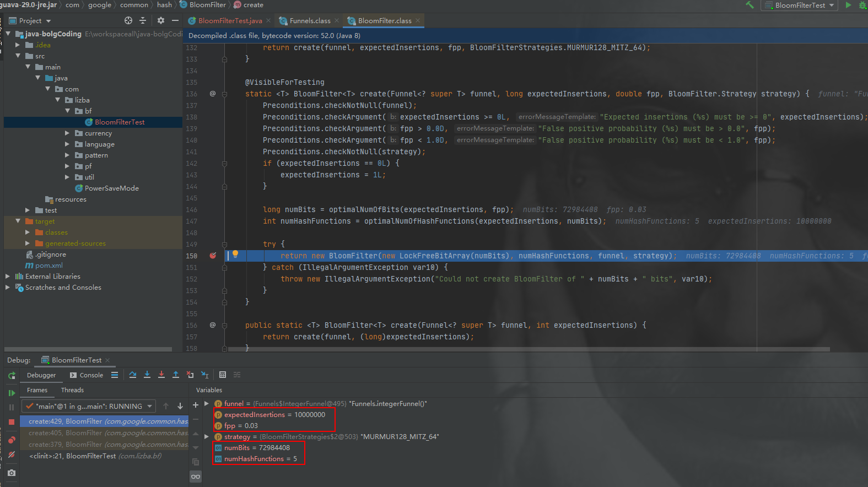The image size is (868, 487).
Task: Select <clinit>:21 BloomFilterTest frame
Action: point(105,456)
